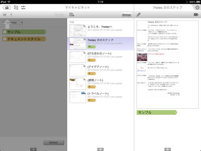The image size is (201, 151).
Task: Open the All filter dropdown
Action: click(x=7, y=15)
